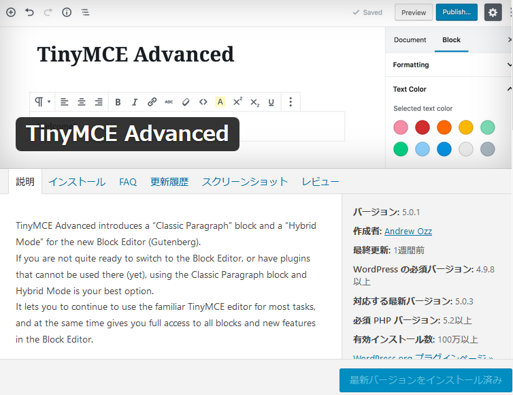Switch to the Document tab

click(410, 40)
